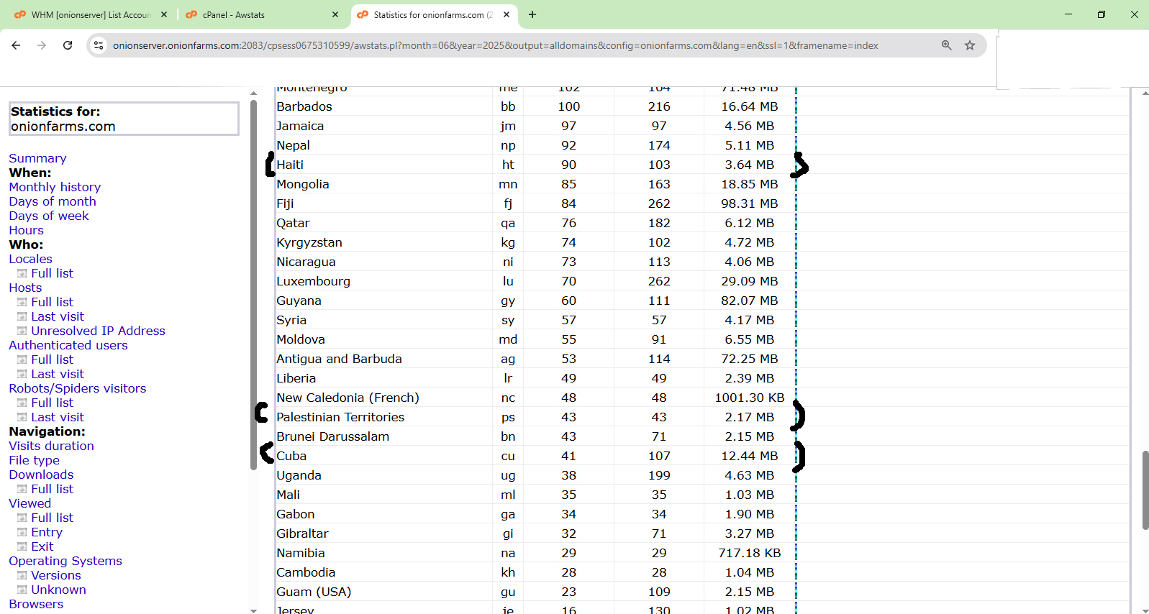
Task: Close the cPanel Awstats tab
Action: [335, 14]
